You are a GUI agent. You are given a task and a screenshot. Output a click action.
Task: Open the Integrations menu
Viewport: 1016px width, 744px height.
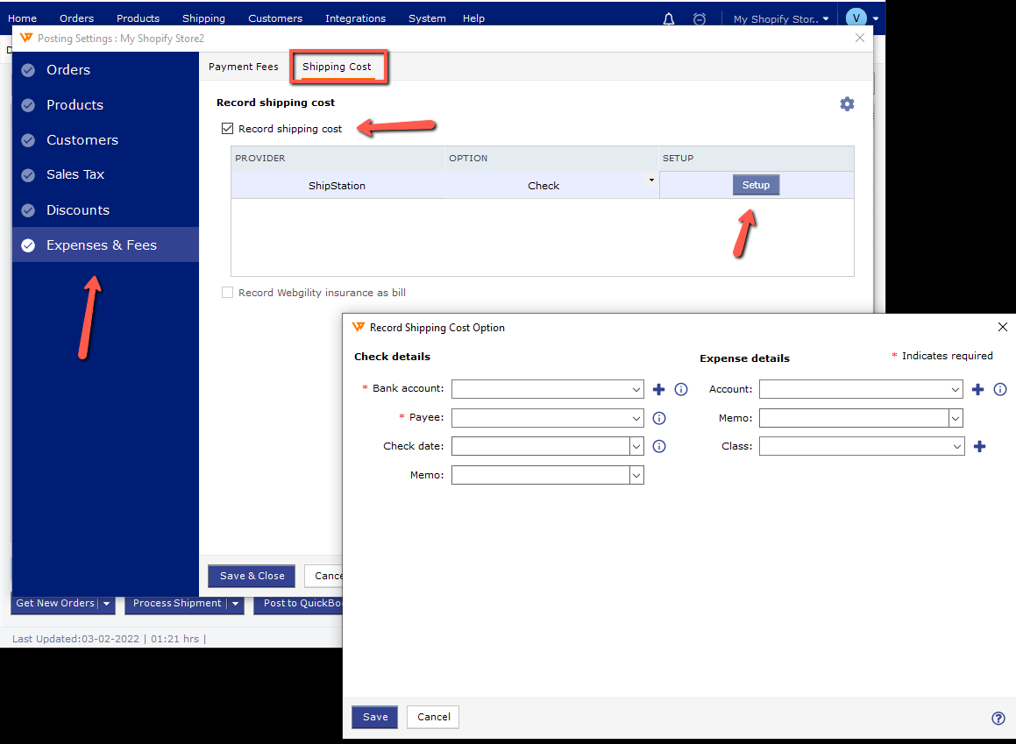[355, 18]
